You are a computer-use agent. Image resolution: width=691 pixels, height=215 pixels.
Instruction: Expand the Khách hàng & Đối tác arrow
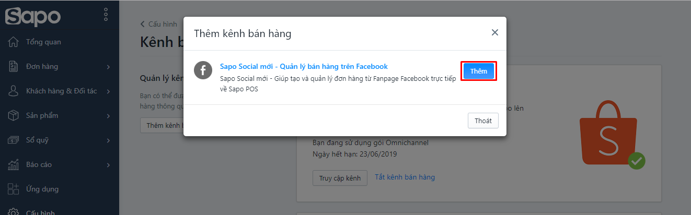[x=108, y=91]
